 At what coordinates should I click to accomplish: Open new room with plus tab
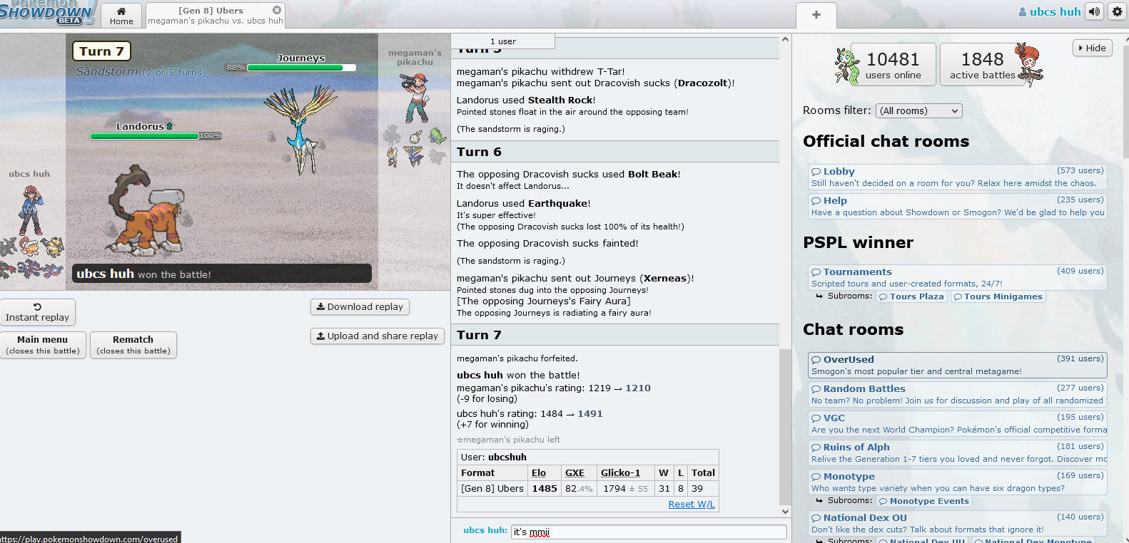816,15
